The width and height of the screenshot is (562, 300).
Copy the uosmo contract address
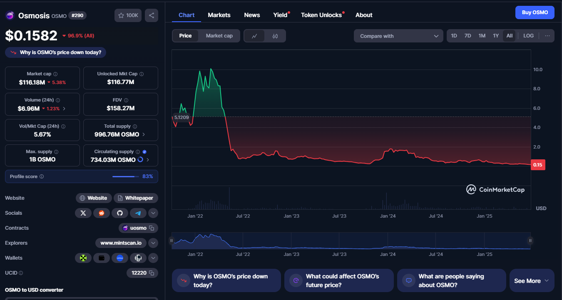pos(152,228)
